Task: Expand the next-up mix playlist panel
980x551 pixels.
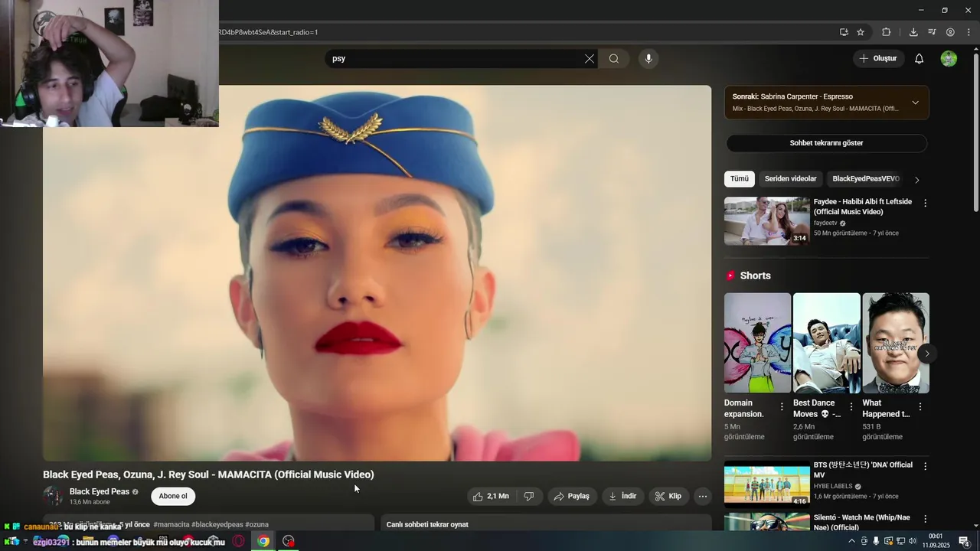Action: point(915,103)
